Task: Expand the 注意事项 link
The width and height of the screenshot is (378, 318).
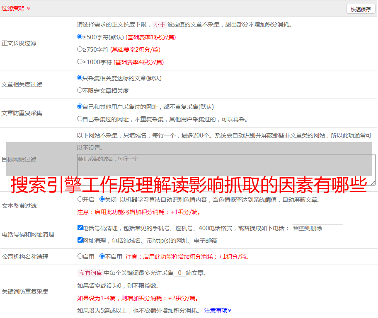Action: tap(218, 311)
